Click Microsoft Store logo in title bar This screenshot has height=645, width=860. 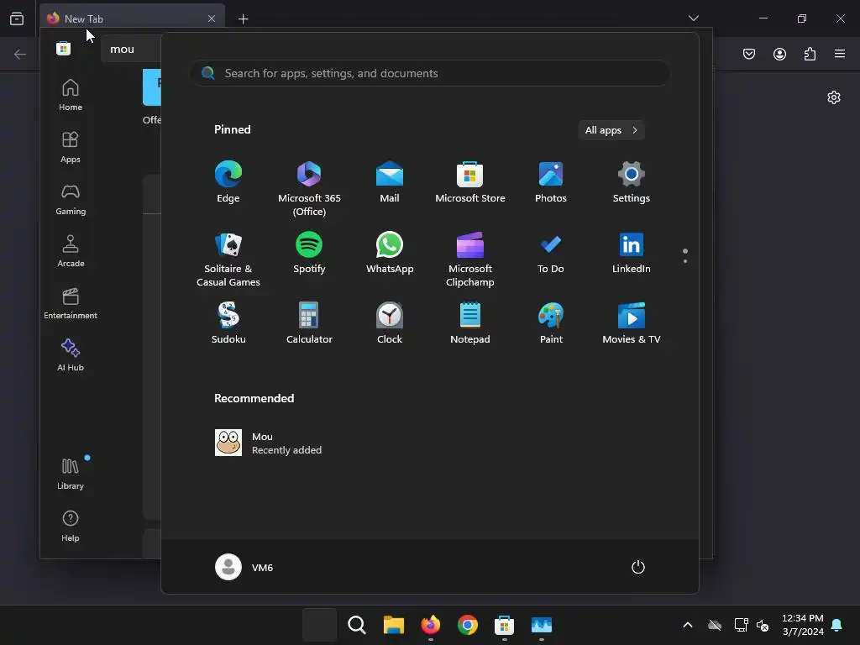coord(63,48)
